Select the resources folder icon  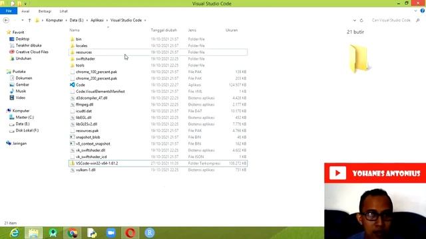(73, 52)
